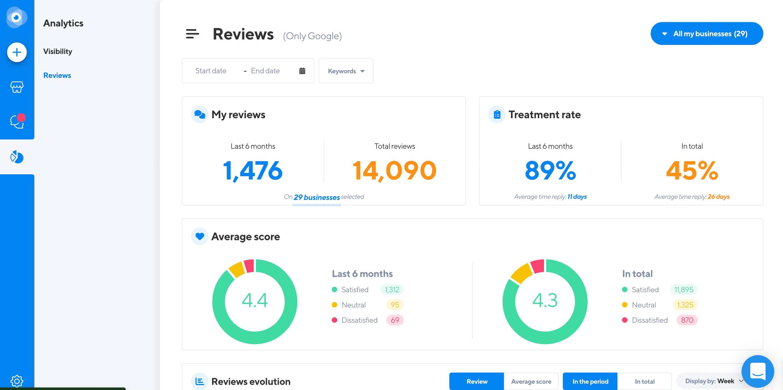The height and width of the screenshot is (390, 783).
Task: Click the hamburger menu icon beside Reviews
Action: pyautogui.click(x=192, y=34)
